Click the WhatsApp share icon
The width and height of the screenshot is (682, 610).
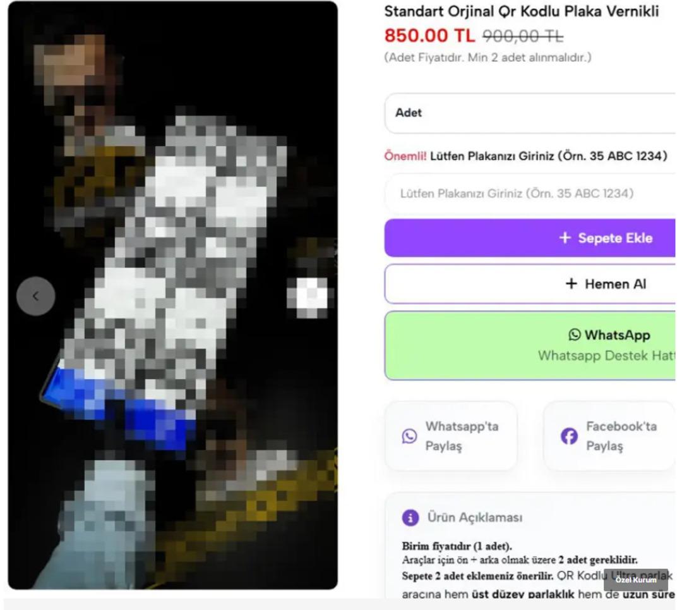pyautogui.click(x=409, y=436)
